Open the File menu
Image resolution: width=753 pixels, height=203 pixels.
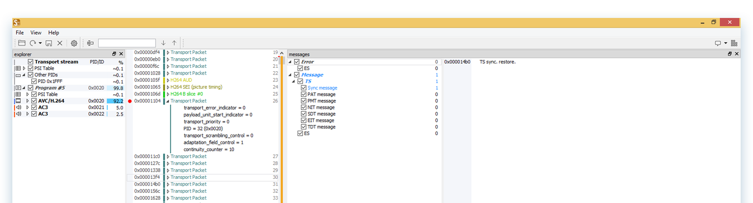(x=20, y=33)
